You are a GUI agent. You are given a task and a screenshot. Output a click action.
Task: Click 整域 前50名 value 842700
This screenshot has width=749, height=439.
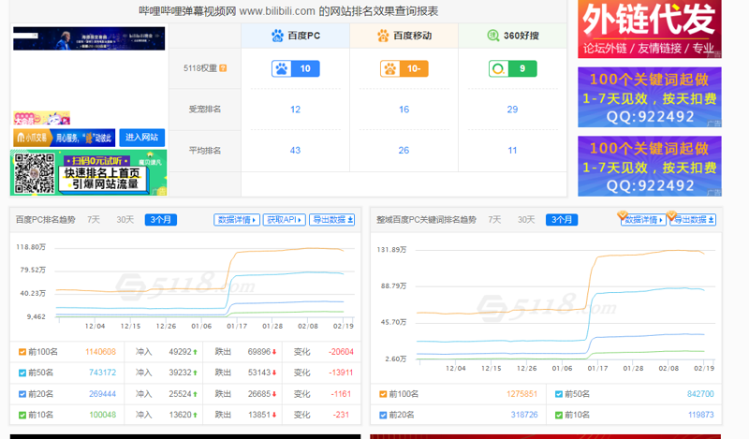coord(700,394)
